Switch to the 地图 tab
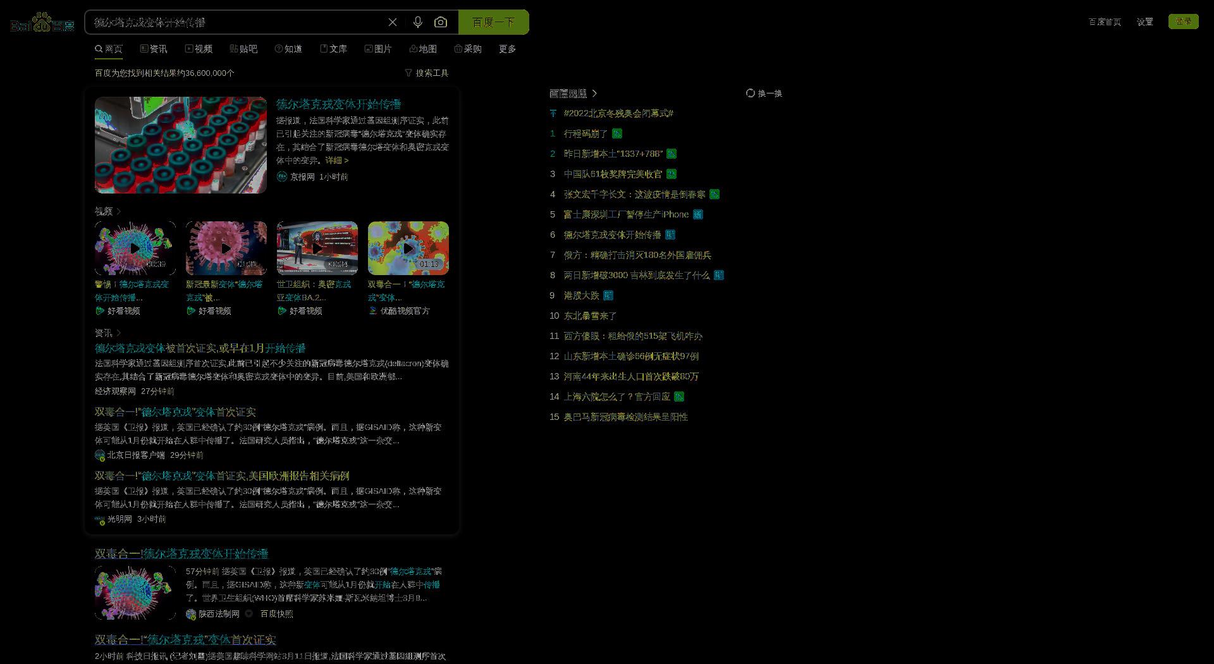The width and height of the screenshot is (1214, 664). (x=423, y=49)
